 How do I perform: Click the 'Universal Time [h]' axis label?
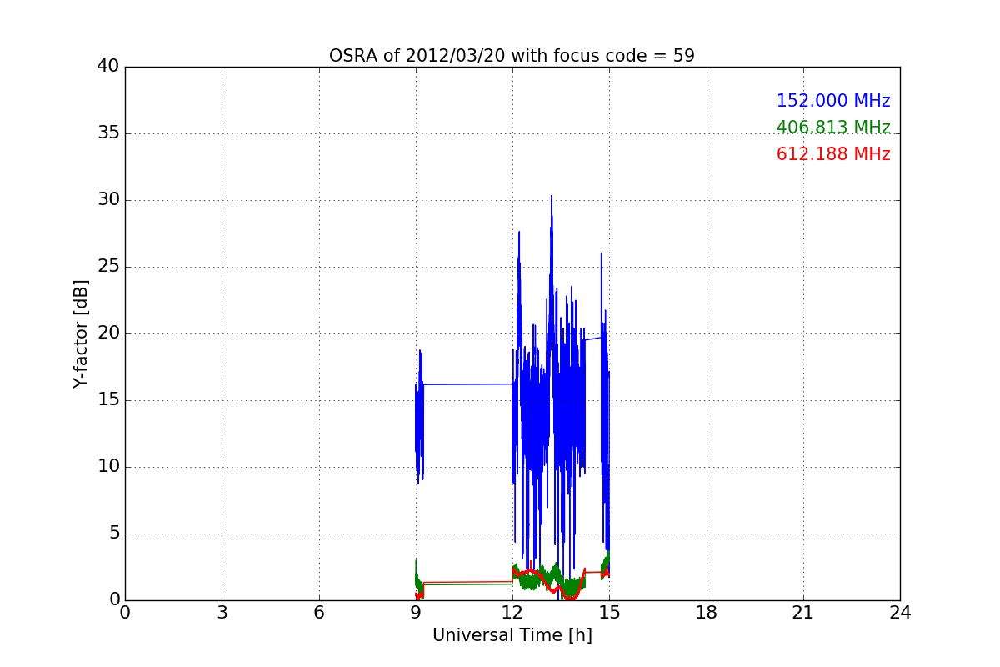point(512,635)
